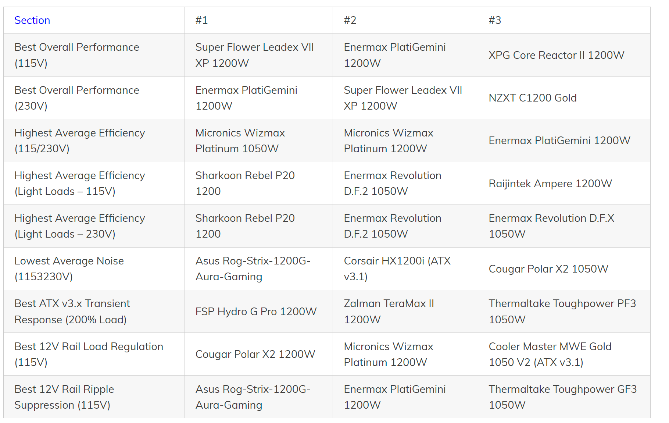The image size is (669, 423).
Task: Click FSP Hydro G Pro 1200W cell
Action: [x=256, y=312]
